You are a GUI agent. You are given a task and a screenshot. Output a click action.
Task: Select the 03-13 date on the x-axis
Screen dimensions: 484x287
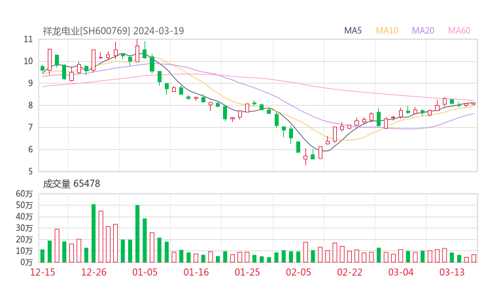(x=451, y=271)
